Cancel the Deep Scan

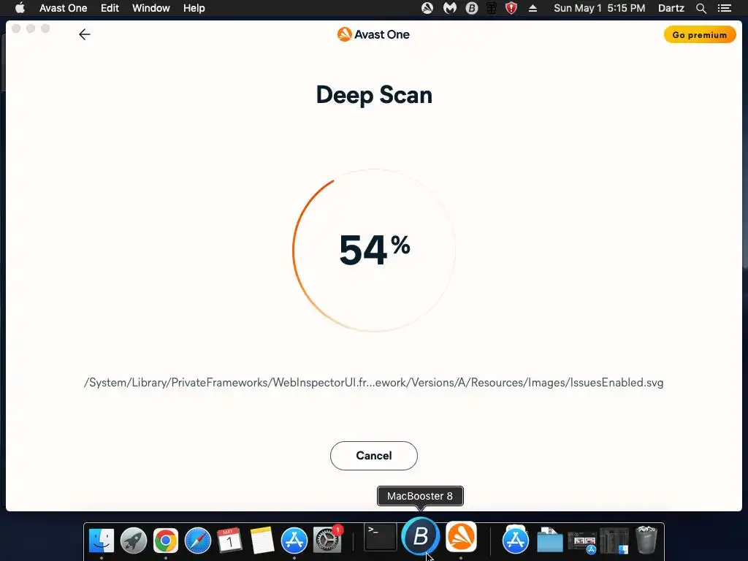coord(373,456)
